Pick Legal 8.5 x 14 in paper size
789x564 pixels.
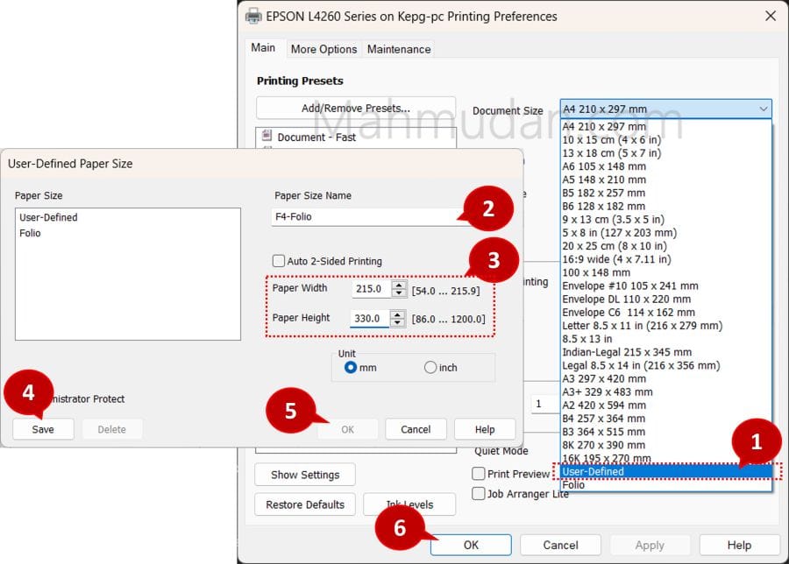[641, 365]
